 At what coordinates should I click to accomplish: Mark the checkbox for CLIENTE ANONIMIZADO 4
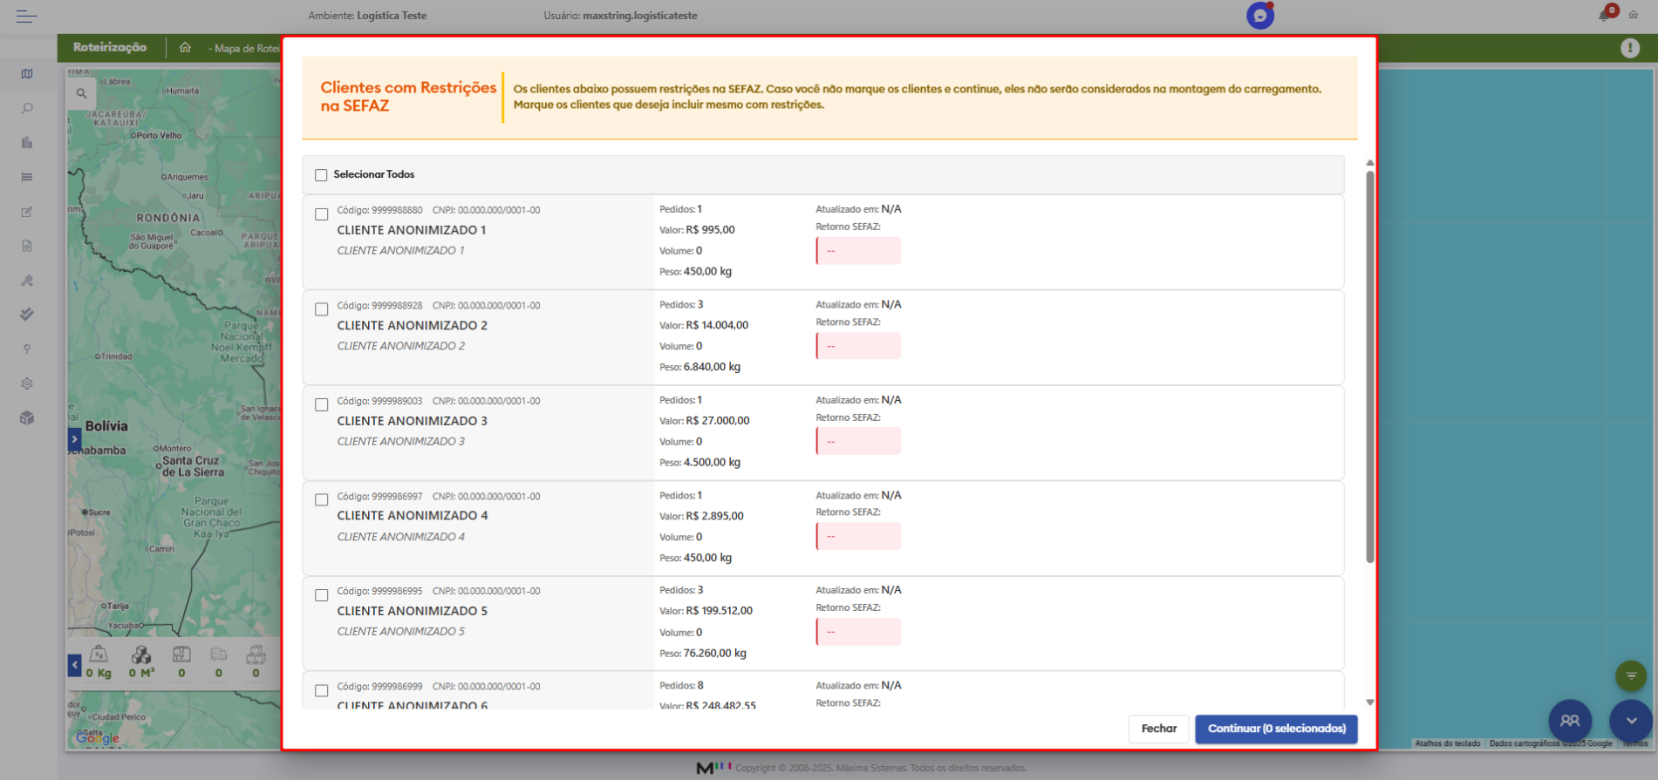coord(321,500)
